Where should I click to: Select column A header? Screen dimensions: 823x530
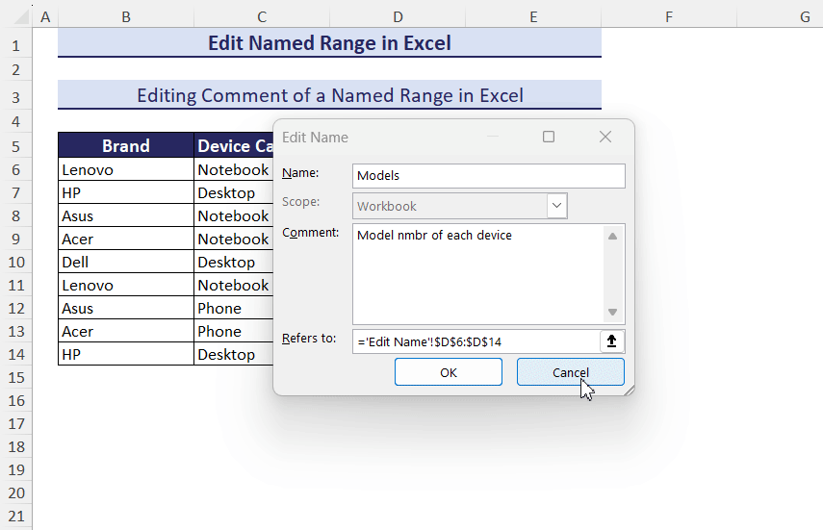coord(45,16)
